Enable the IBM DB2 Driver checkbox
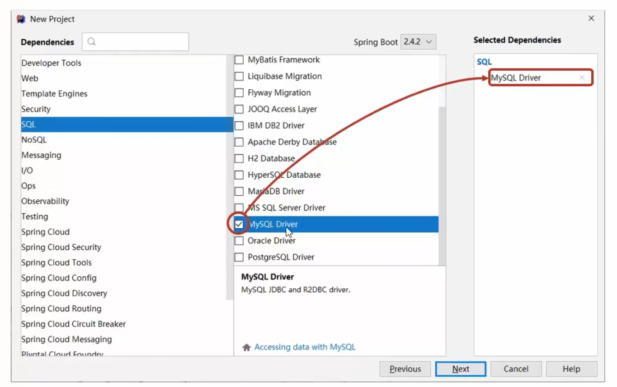Viewport: 617px width, 387px height. click(239, 126)
